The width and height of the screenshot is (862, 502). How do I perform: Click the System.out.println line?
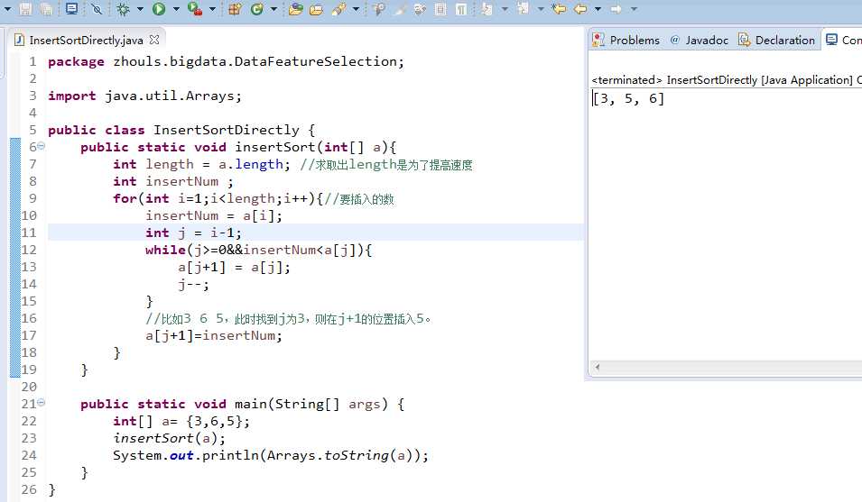click(271, 455)
